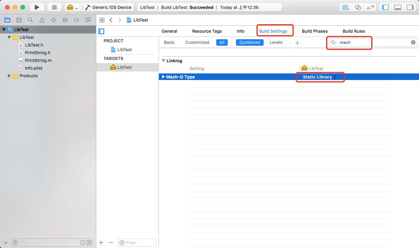
Task: Toggle the Utilities pane visibility
Action: (x=410, y=7)
